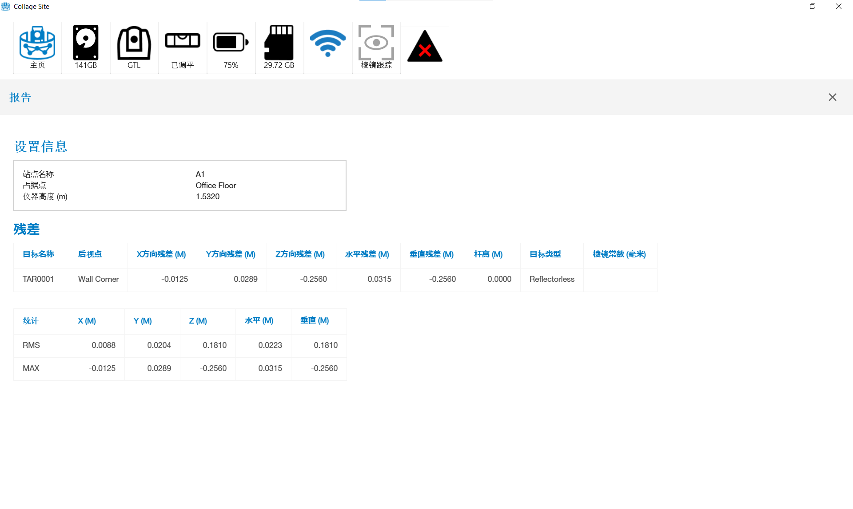Open the Home (主页) icon
853x509 pixels.
[37, 47]
